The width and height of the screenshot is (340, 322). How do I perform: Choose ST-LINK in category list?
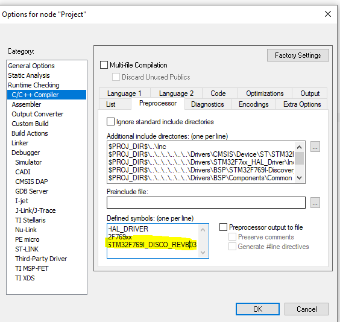pyautogui.click(x=27, y=249)
